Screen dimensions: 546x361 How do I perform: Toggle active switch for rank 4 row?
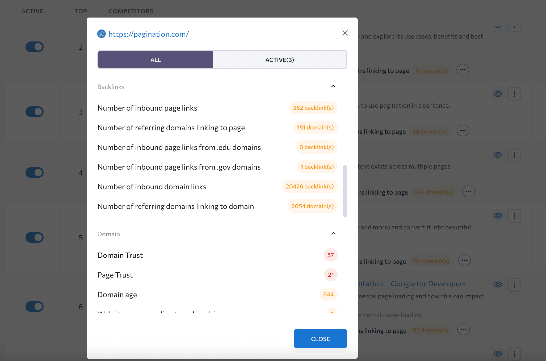[35, 173]
